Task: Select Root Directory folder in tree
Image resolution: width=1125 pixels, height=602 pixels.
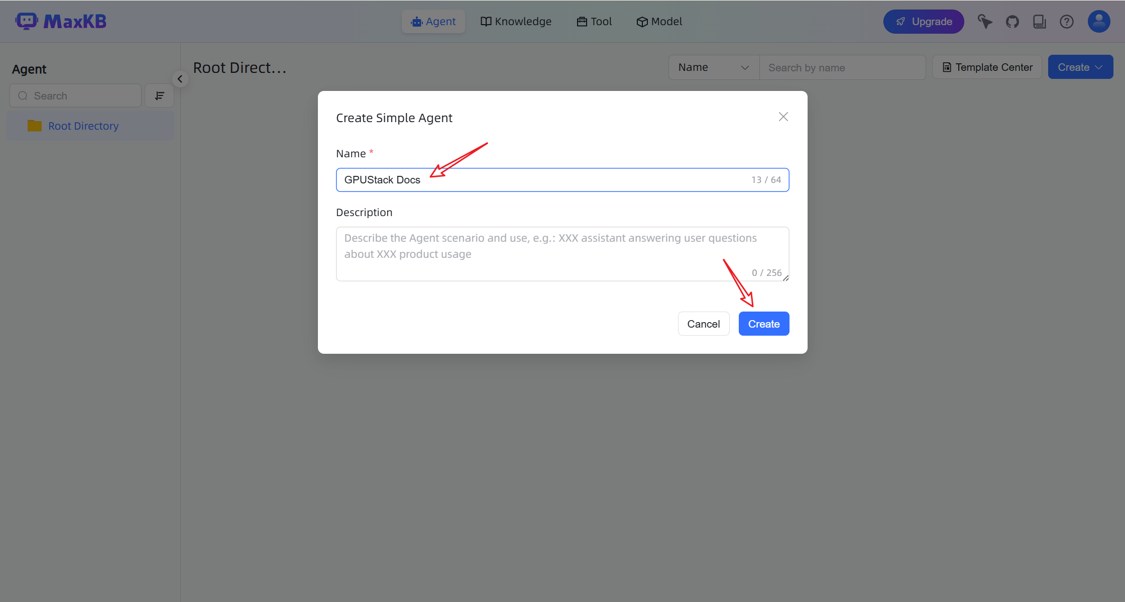Action: tap(83, 126)
